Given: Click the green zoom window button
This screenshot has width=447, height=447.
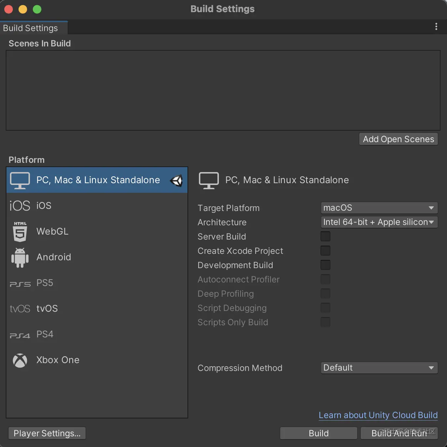Looking at the screenshot, I should (x=37, y=9).
